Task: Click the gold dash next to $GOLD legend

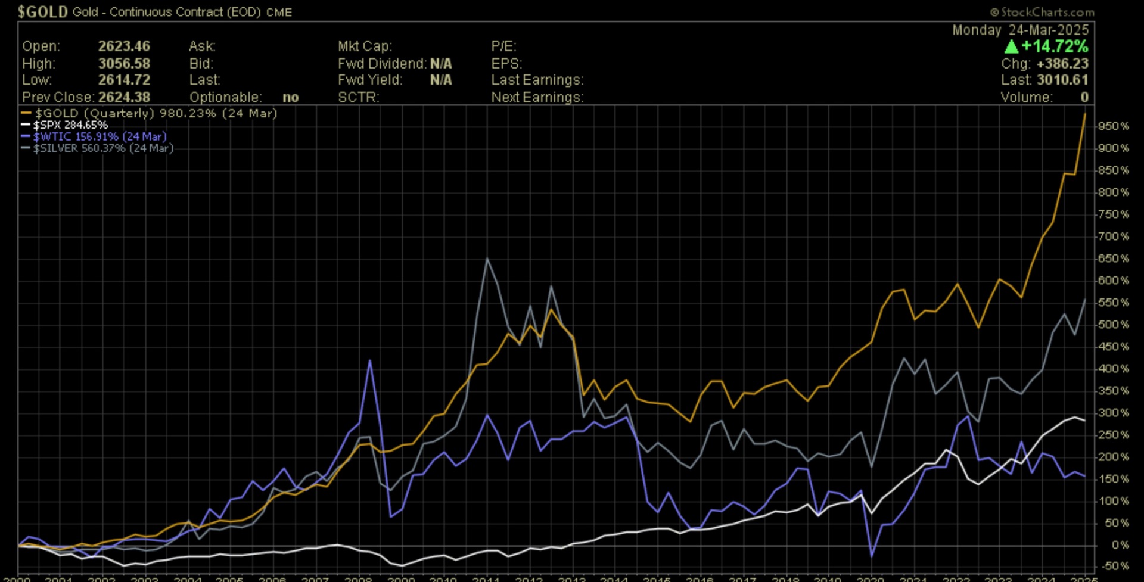Action: click(x=26, y=113)
